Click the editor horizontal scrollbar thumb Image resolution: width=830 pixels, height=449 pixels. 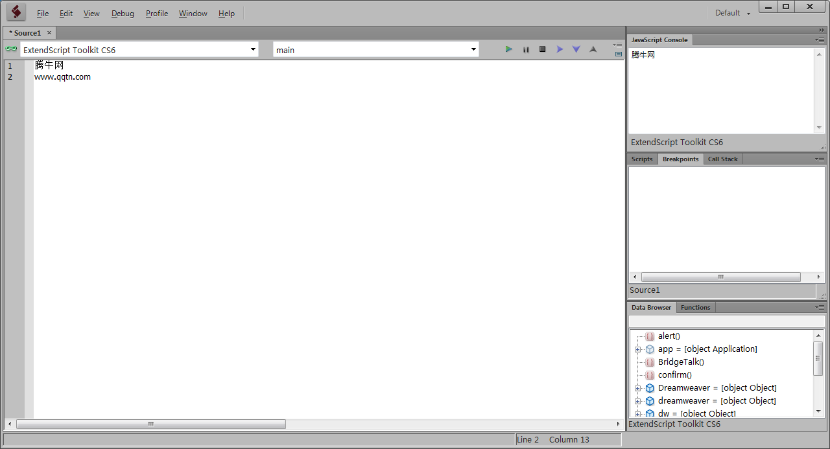pos(150,424)
